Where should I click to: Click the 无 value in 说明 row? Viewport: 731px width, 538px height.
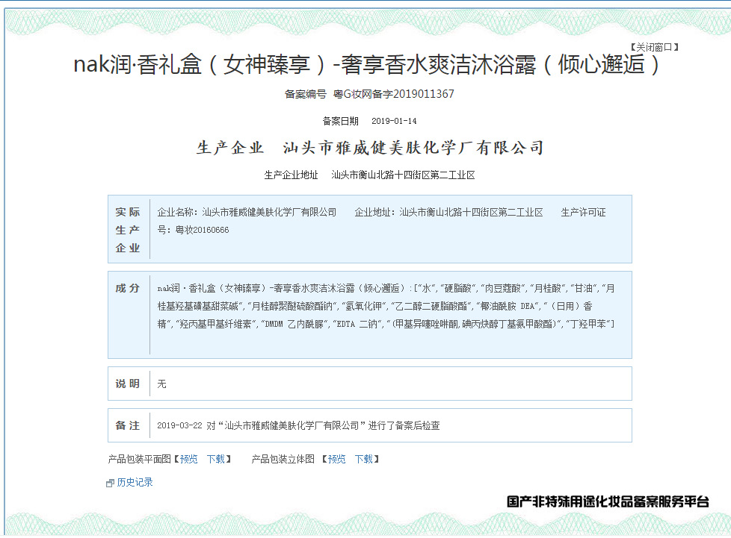point(161,384)
